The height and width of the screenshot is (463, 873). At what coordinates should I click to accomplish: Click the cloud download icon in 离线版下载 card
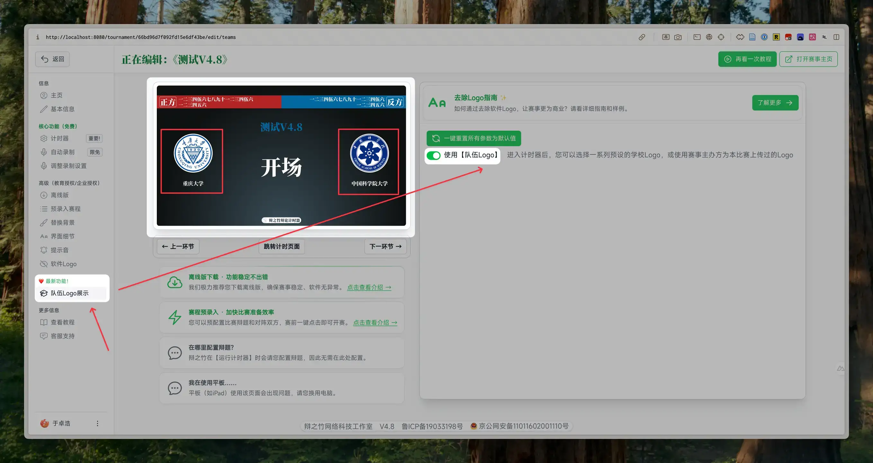[175, 282]
